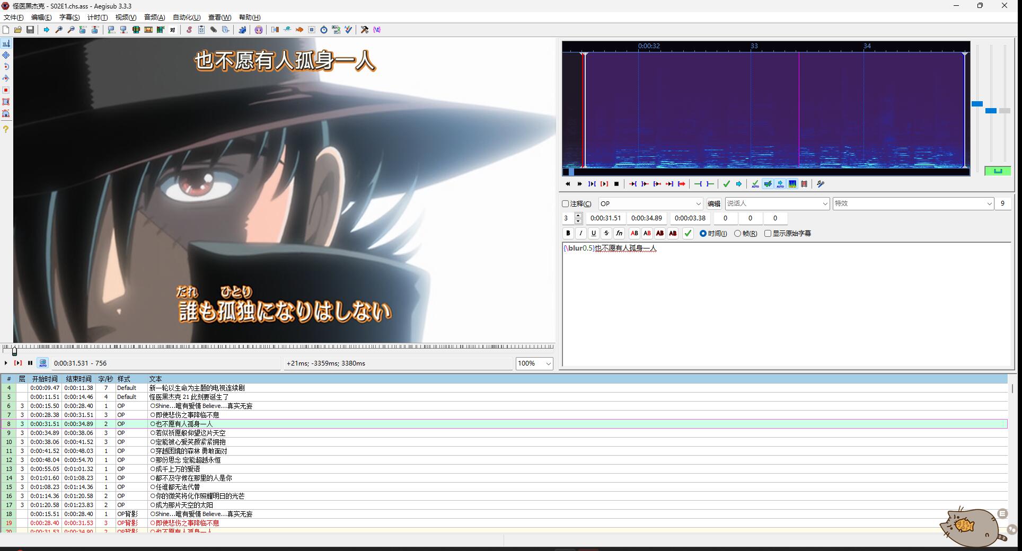Zoom out the video with magnifier minus
Screen dimensions: 1022x551
click(71, 30)
